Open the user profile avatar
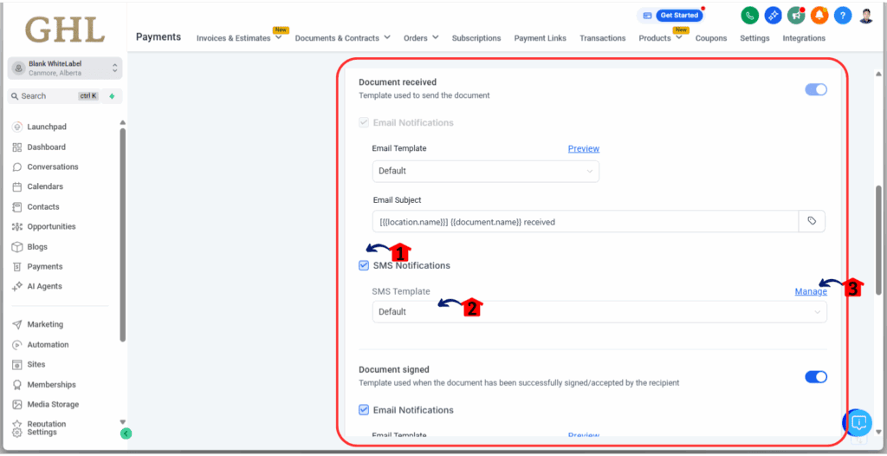887x456 pixels. click(x=866, y=16)
